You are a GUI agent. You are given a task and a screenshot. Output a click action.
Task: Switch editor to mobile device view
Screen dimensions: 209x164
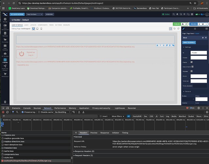[x=41, y=29]
